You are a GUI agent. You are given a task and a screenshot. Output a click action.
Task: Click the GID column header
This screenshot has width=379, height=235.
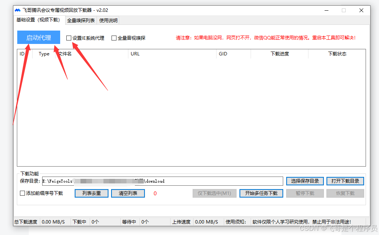(x=233, y=54)
